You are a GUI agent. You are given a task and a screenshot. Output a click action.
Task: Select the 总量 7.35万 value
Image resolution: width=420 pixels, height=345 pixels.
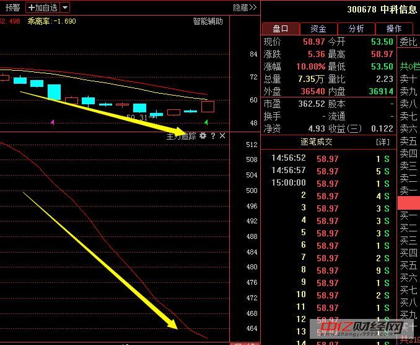311,79
